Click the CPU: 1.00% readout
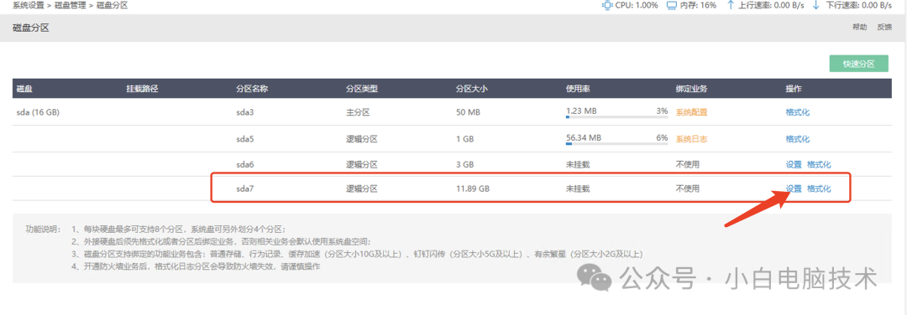The height and width of the screenshot is (315, 907). coord(637,5)
